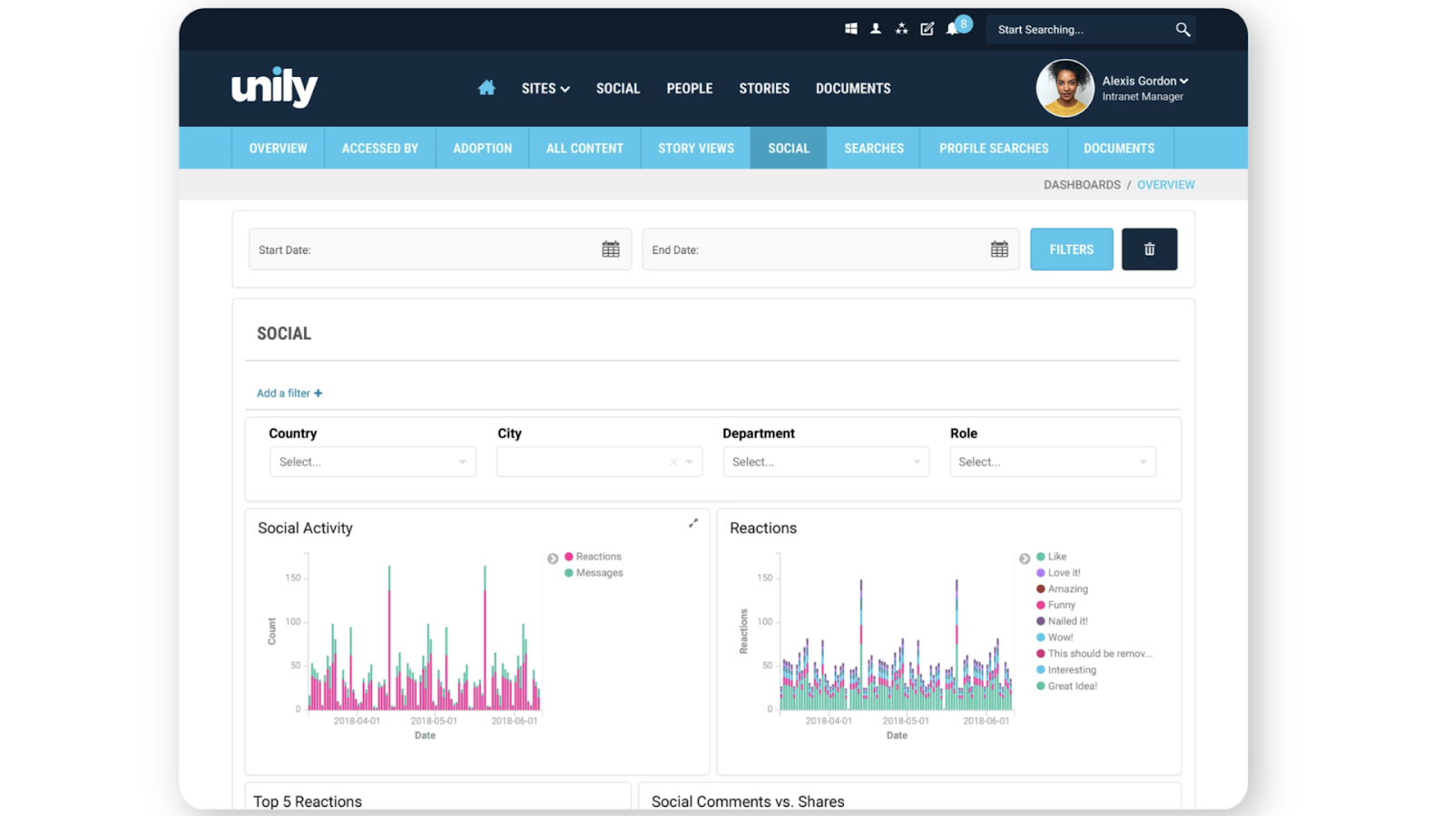Open the apps grid icon in top bar
The image size is (1452, 816).
click(851, 29)
